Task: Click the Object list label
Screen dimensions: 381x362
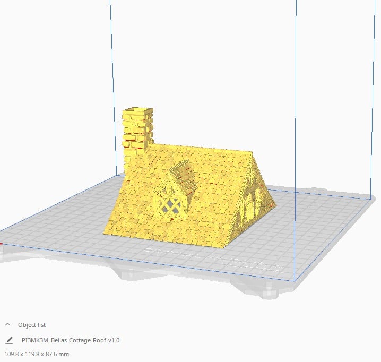Action: pos(32,324)
